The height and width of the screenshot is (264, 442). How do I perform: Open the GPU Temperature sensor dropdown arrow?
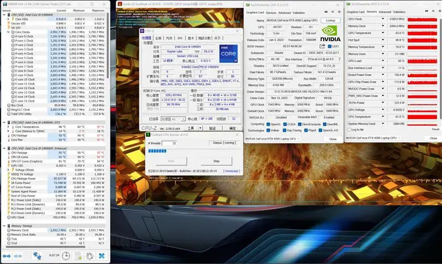383,33
